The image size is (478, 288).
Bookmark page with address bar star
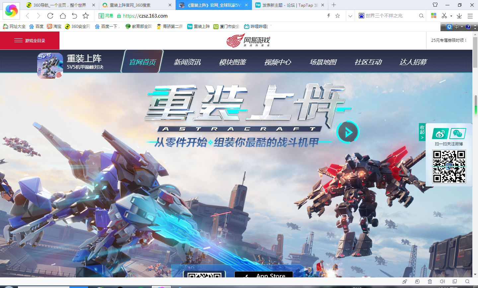coord(338,16)
